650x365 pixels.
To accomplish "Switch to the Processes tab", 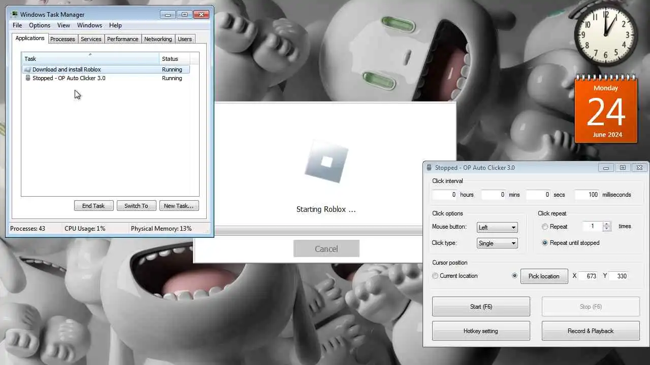I will point(62,39).
